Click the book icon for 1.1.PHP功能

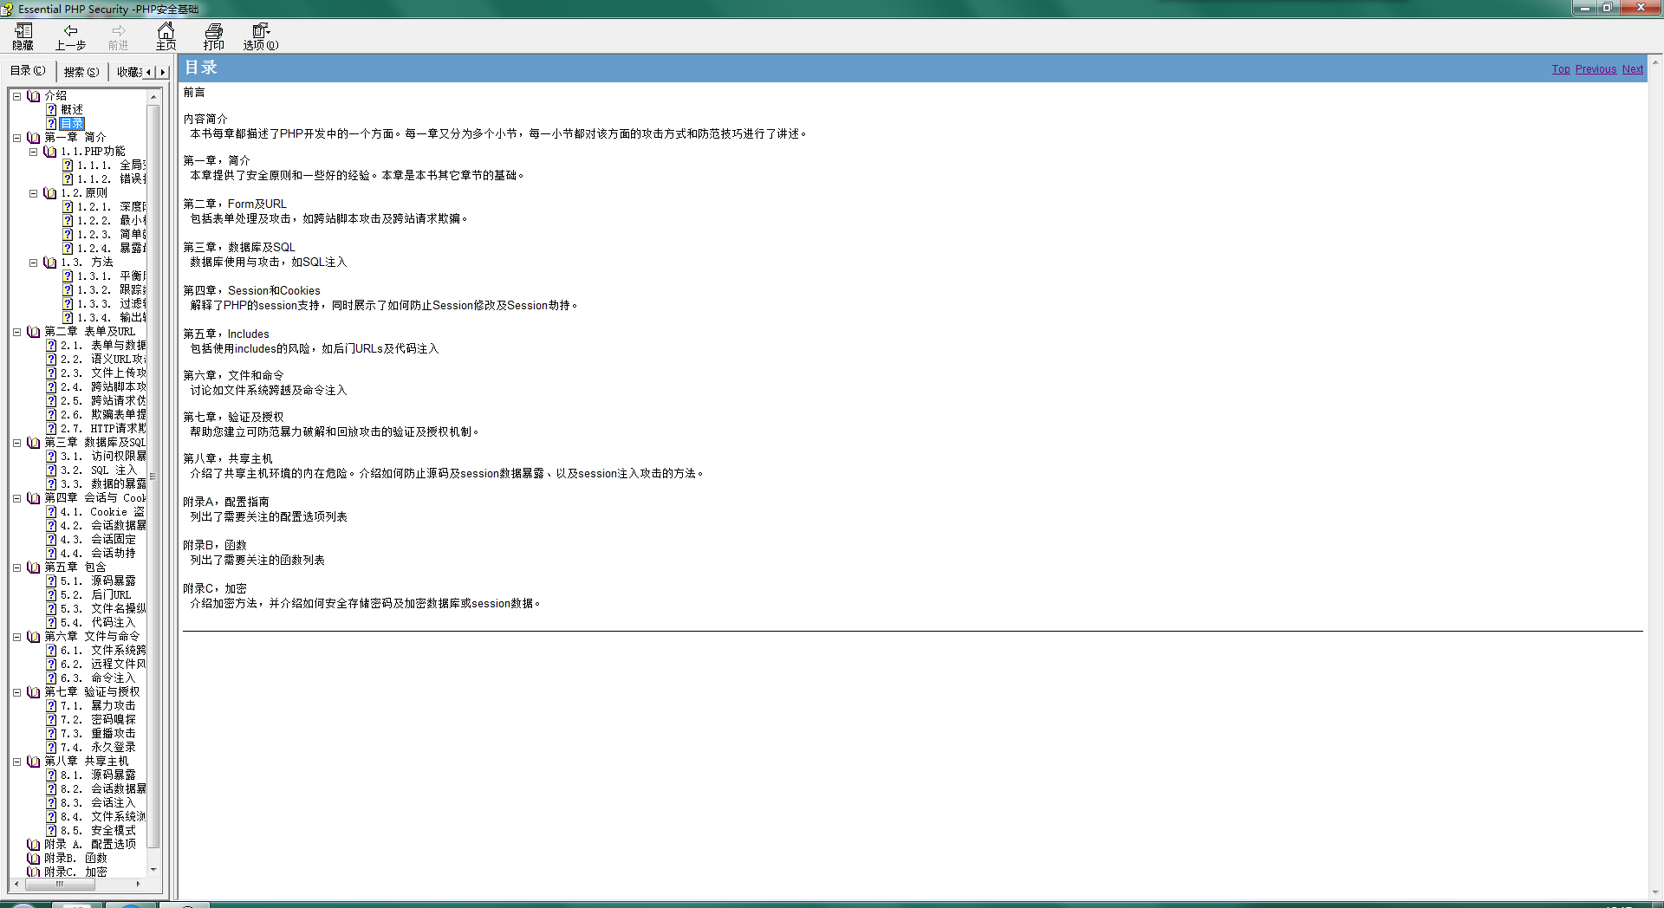point(50,152)
